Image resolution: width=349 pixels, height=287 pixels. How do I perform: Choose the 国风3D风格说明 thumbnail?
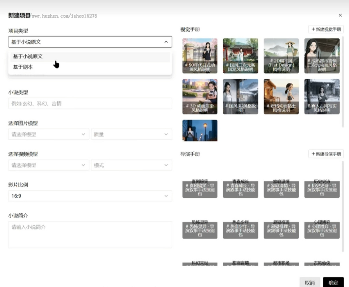coord(241,97)
